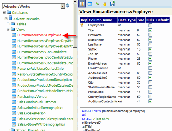
Task: Click the refresh icon beside the database dropdown
Action: [68, 6]
